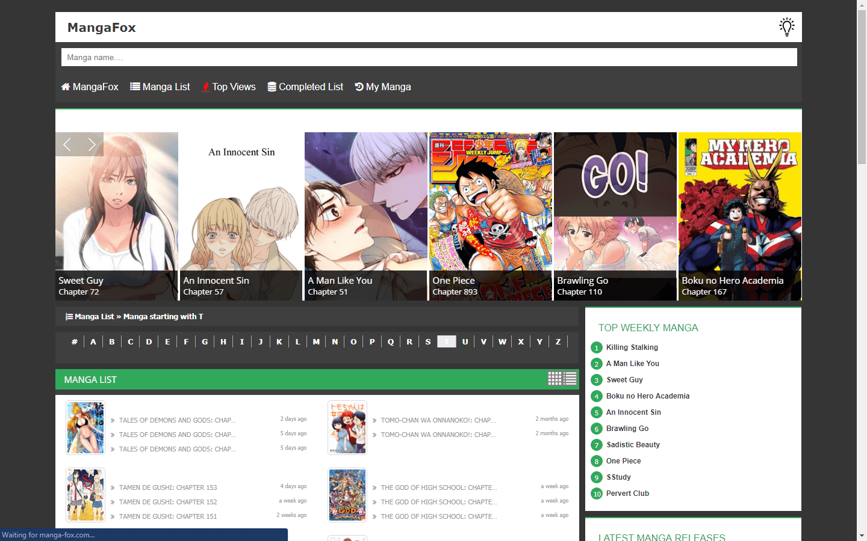Toggle the dark mode light bulb icon
Image resolution: width=867 pixels, height=541 pixels.
tap(786, 26)
